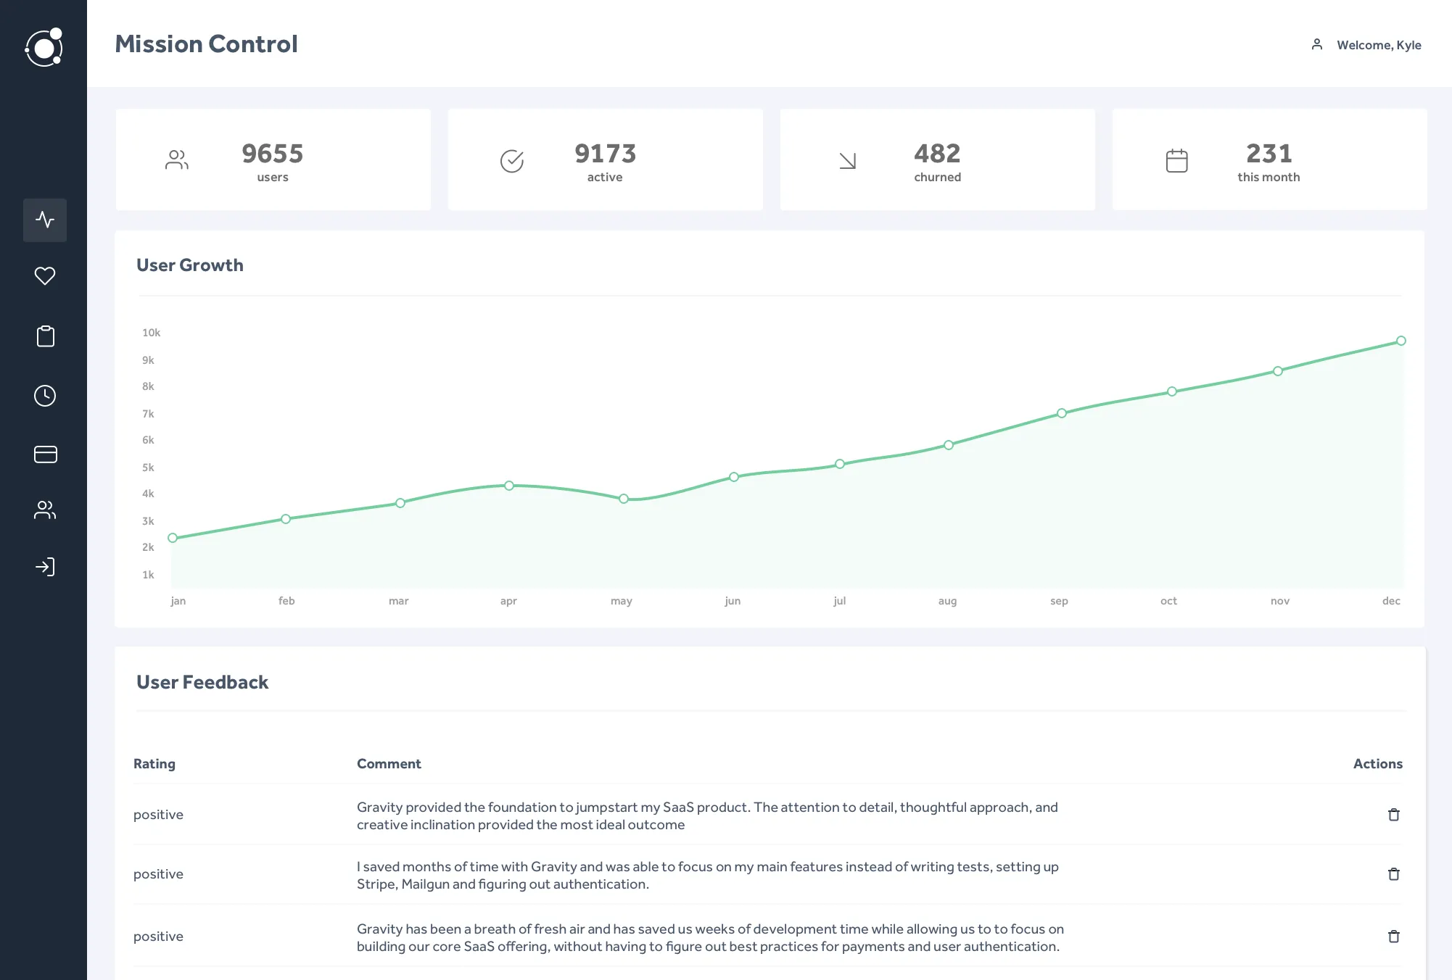Screen dimensions: 1452x980
Task: Click the Rating column header
Action: [154, 764]
